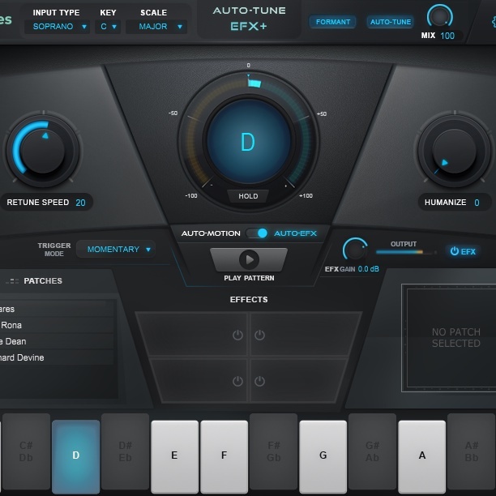This screenshot has height=496, width=496.
Task: Click the F# Gb piano key
Action: click(274, 451)
